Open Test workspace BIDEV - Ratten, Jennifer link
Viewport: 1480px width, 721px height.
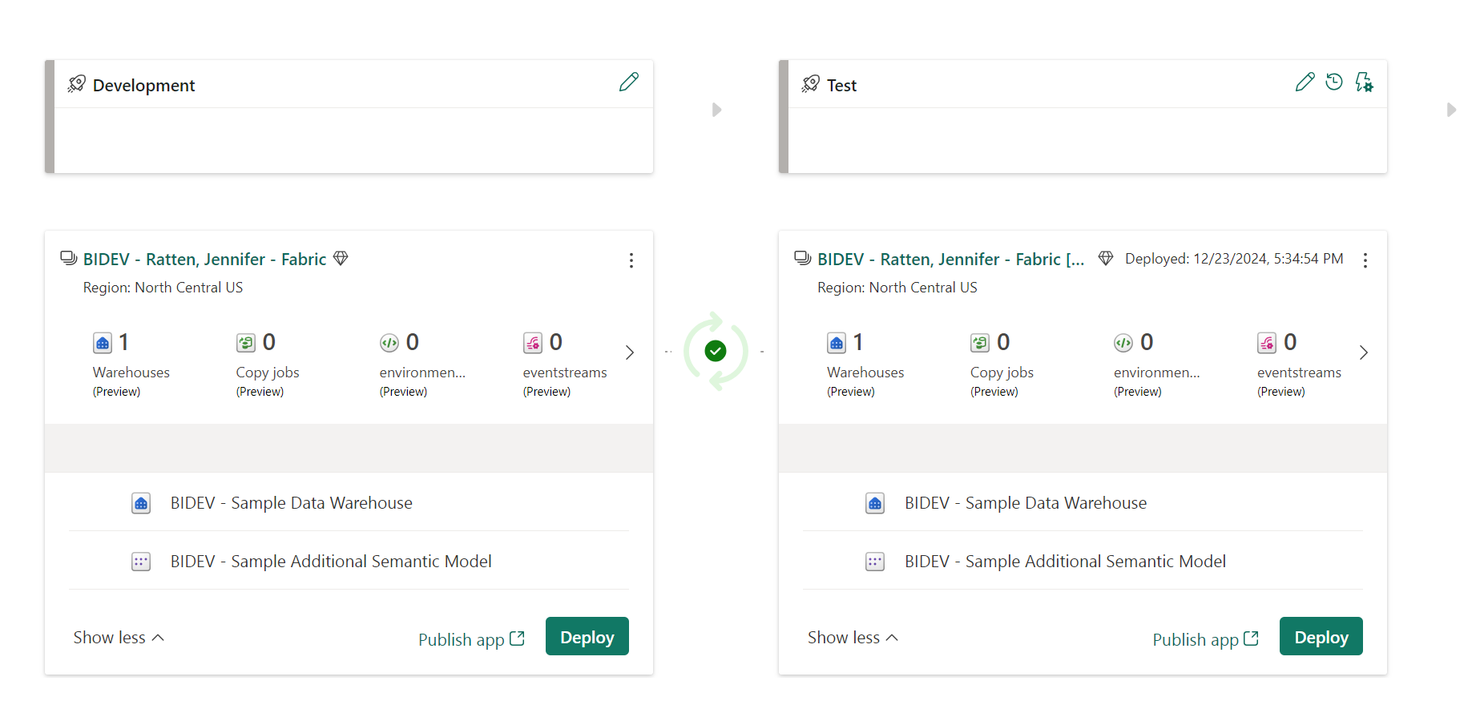click(x=950, y=260)
